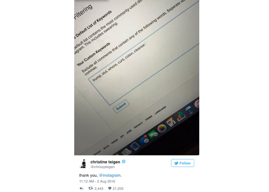Launch Pages from the dock
Screen dimensions: 269x192
click(x=171, y=122)
